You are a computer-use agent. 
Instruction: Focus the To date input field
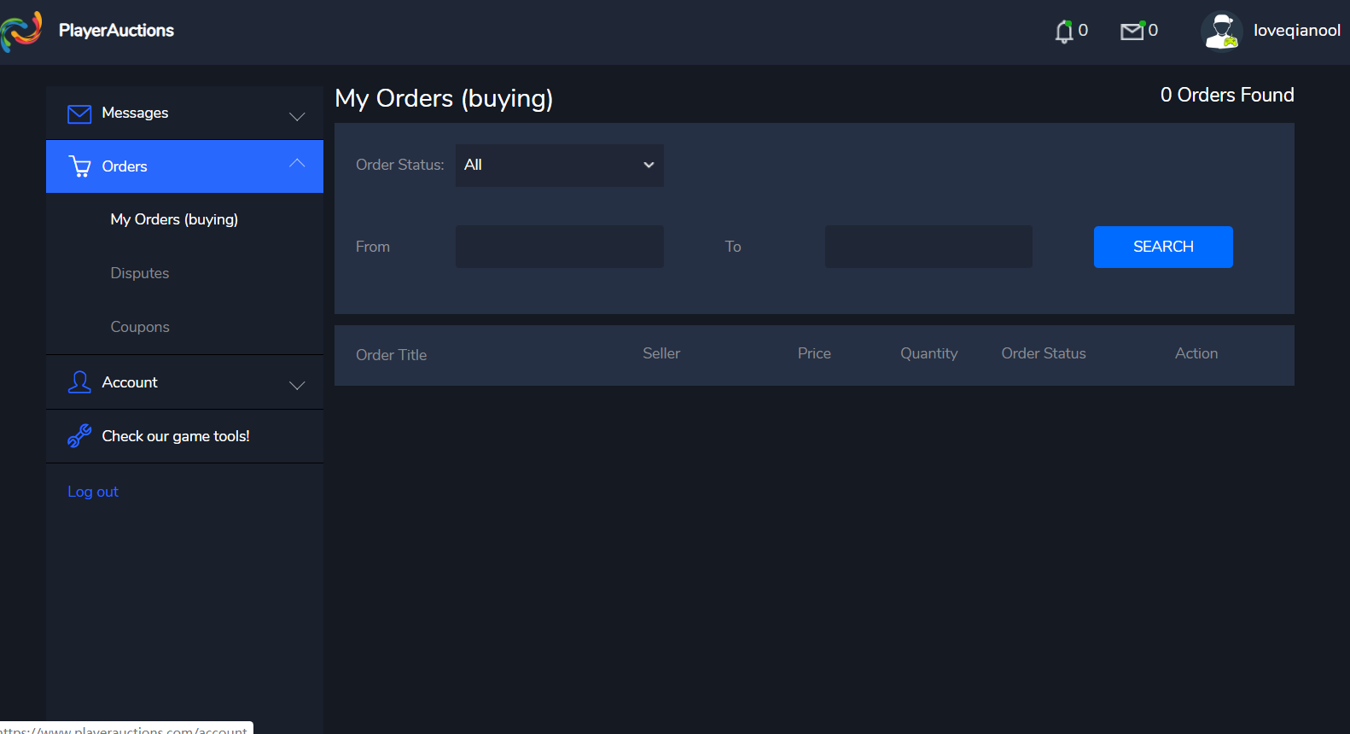pos(928,247)
